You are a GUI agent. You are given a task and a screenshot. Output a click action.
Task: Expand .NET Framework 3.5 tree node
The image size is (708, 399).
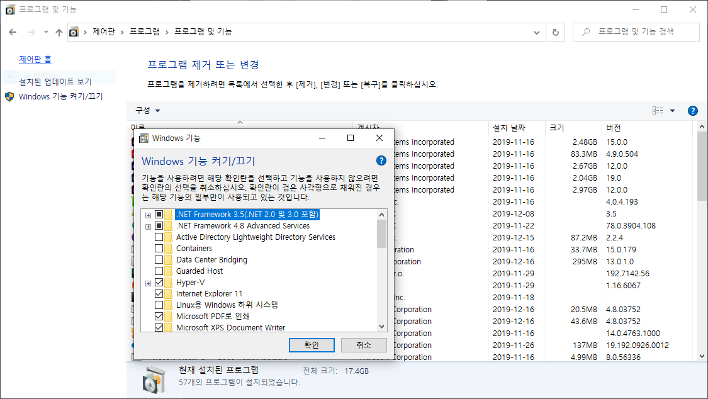148,215
